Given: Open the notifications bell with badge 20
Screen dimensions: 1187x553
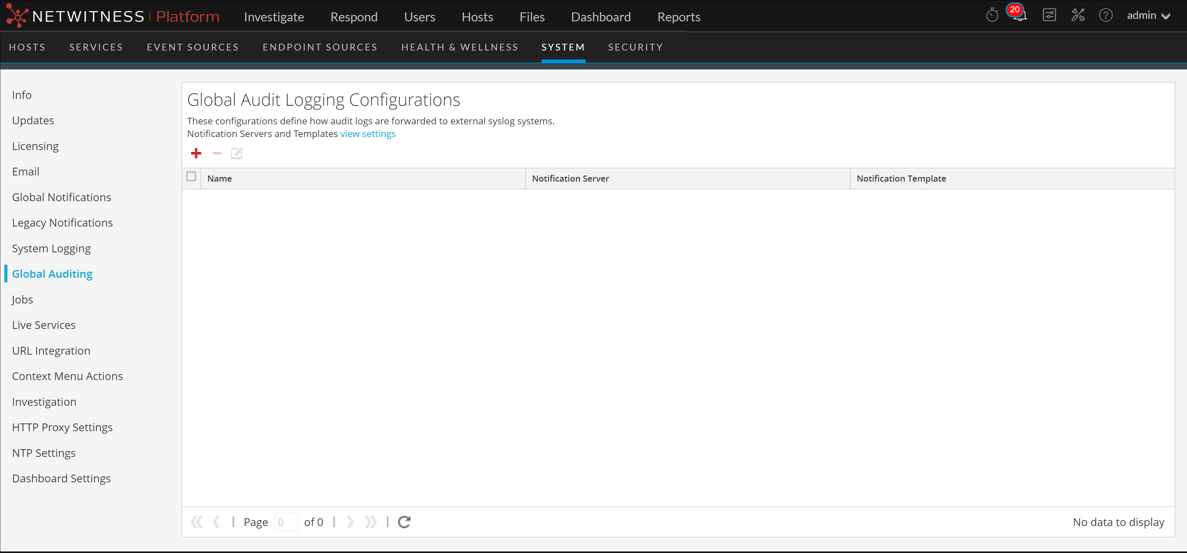Looking at the screenshot, I should [x=1019, y=15].
